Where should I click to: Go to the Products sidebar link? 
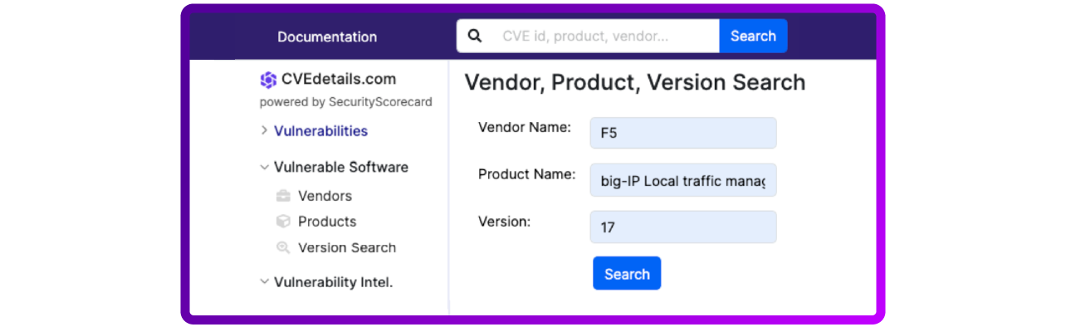(x=327, y=222)
